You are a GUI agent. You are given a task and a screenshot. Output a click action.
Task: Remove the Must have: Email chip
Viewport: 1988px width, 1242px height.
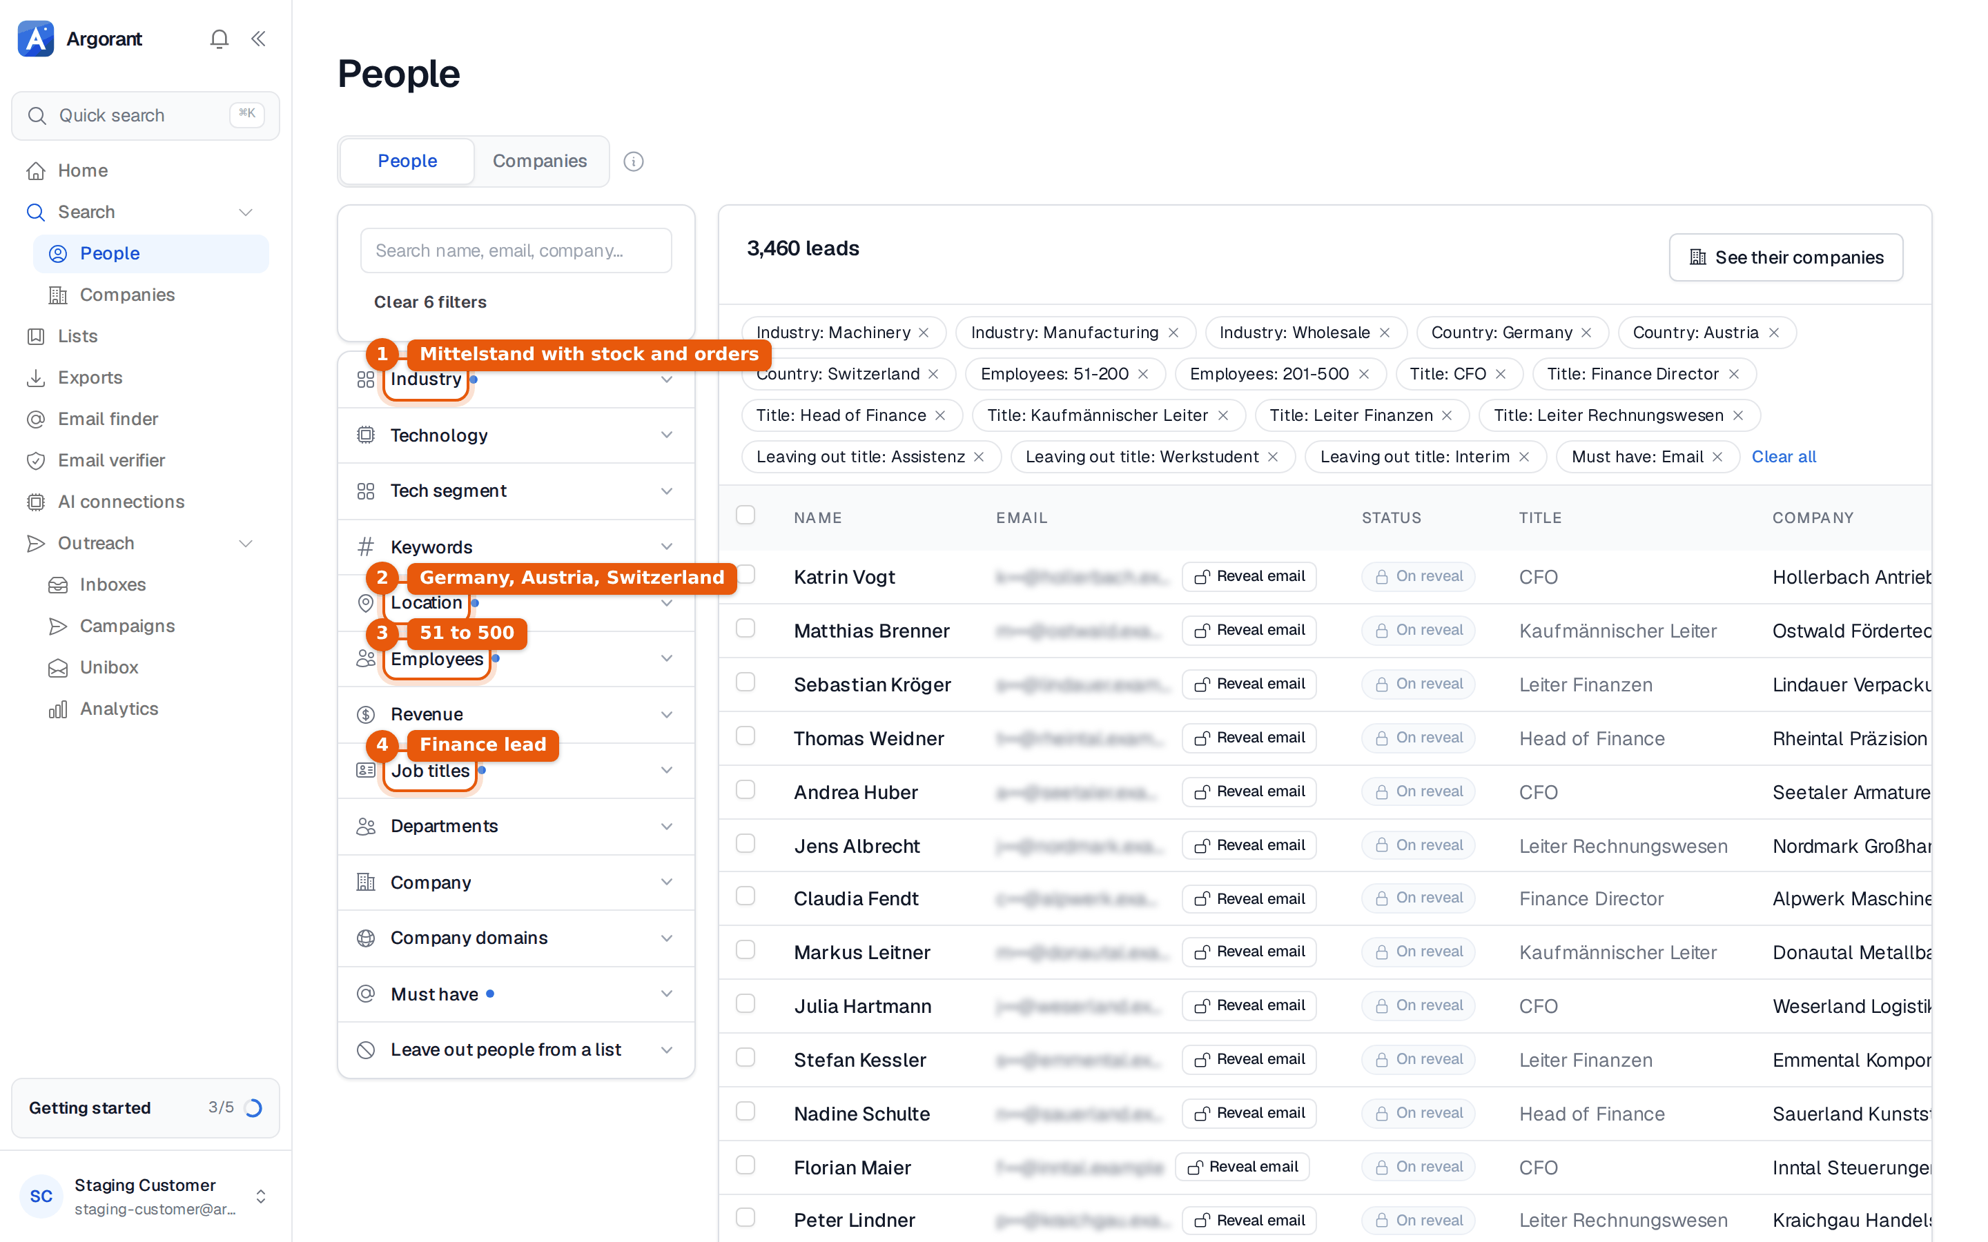pos(1717,457)
